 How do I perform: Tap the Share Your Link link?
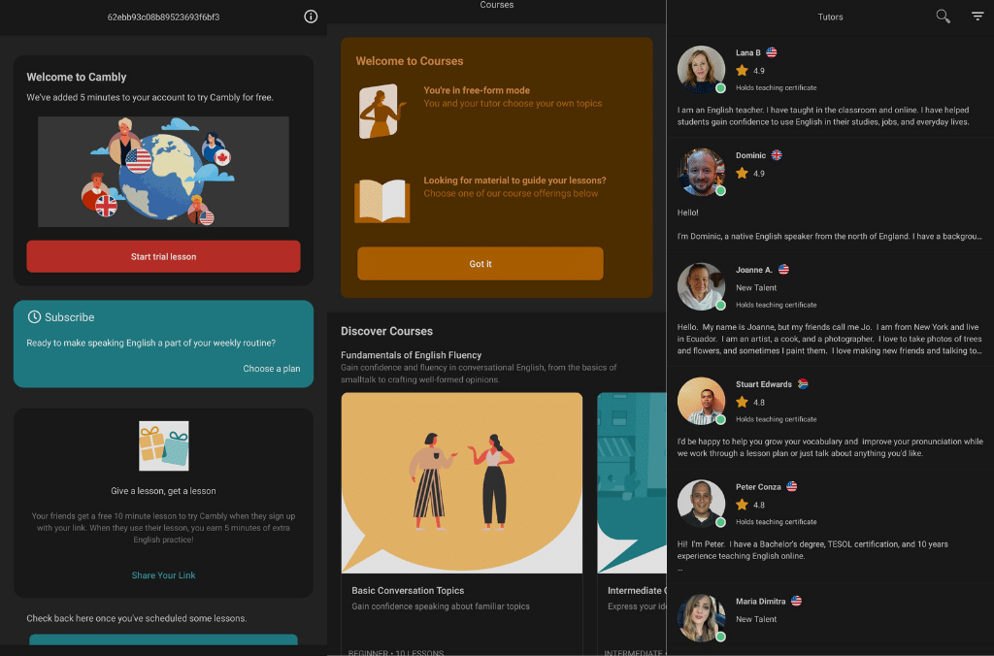click(163, 575)
